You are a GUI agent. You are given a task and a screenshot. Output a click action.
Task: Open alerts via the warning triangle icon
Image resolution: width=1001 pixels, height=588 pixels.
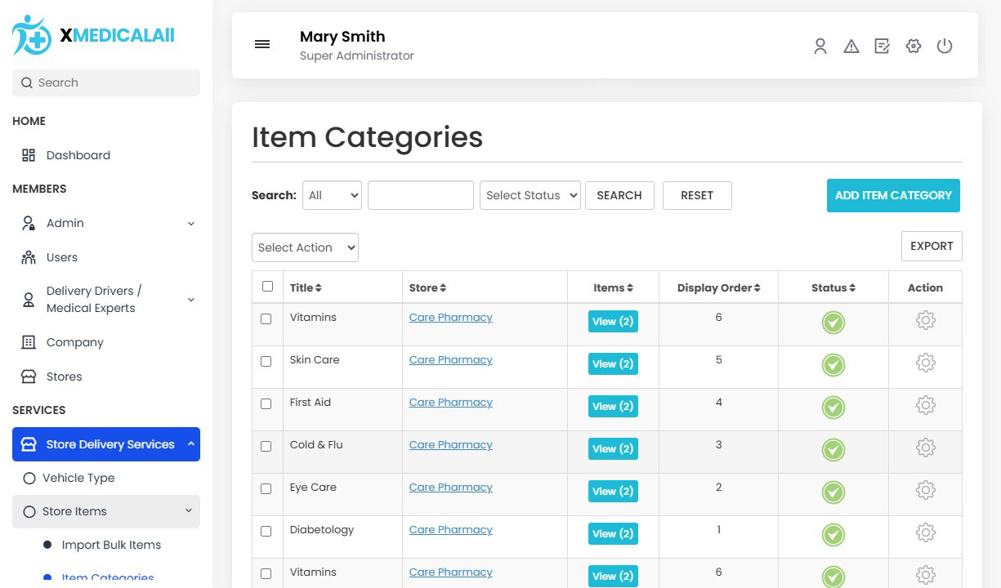tap(851, 47)
